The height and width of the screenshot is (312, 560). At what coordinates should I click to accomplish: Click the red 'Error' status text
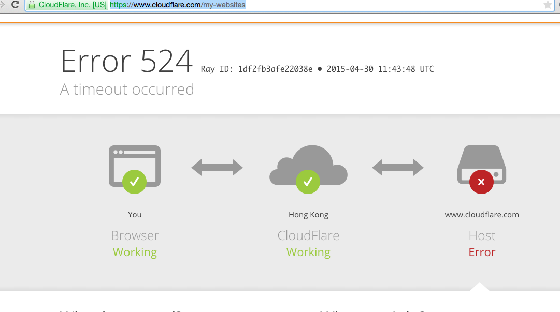pos(482,252)
